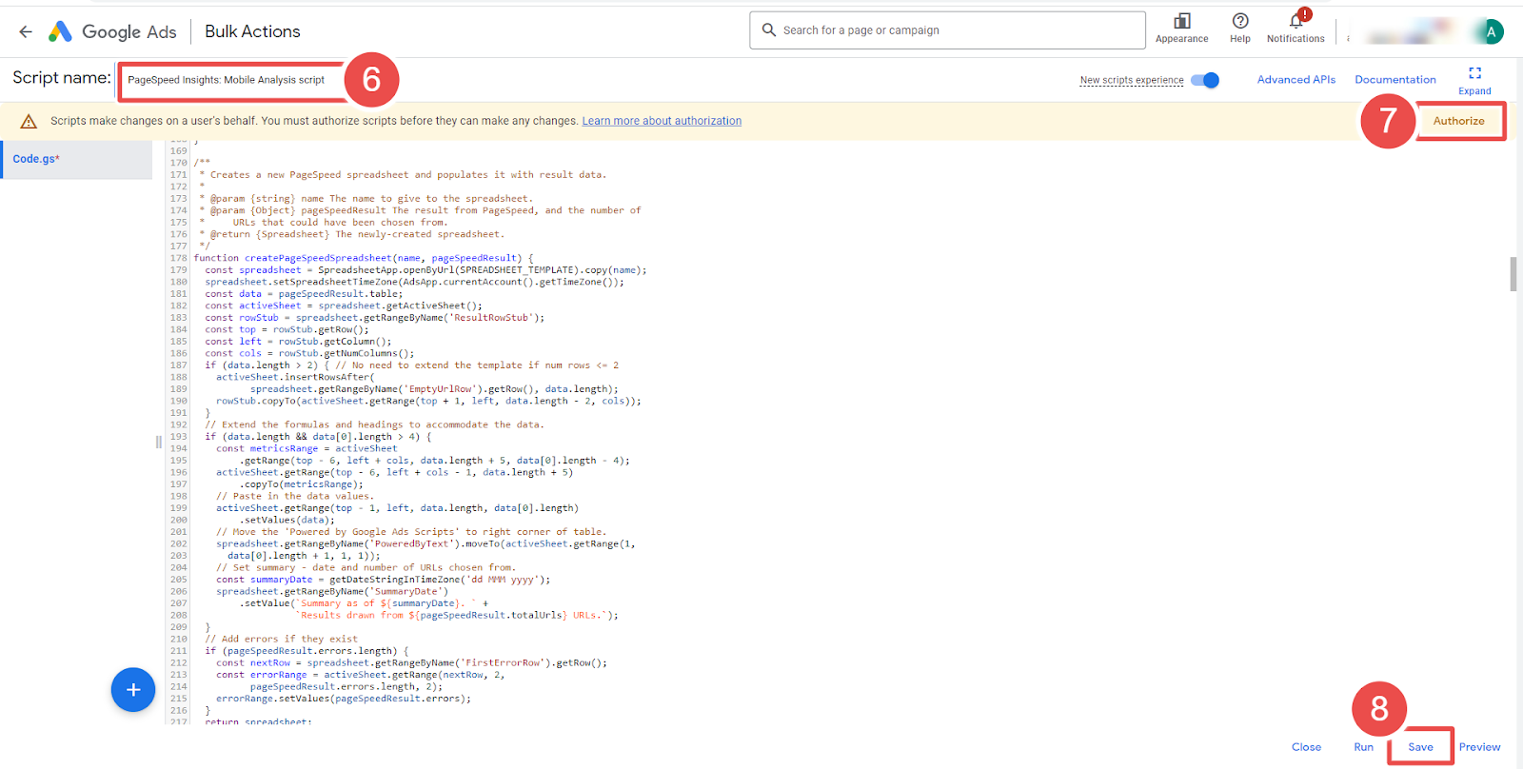The height and width of the screenshot is (769, 1523).
Task: Click the 'const errorRange' code line
Action: (360, 675)
